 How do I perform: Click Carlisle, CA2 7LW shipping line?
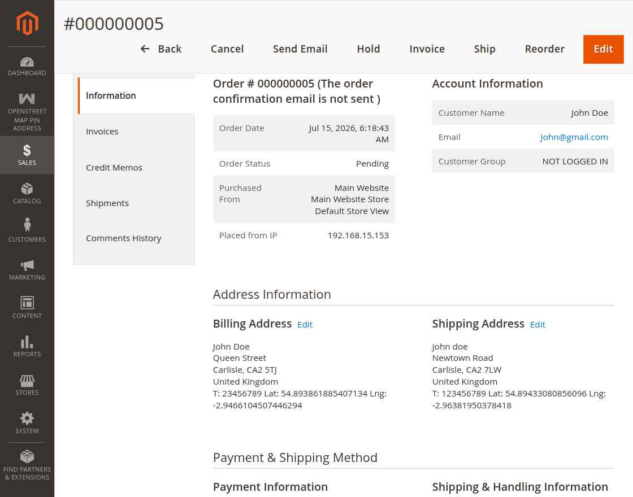coord(467,370)
